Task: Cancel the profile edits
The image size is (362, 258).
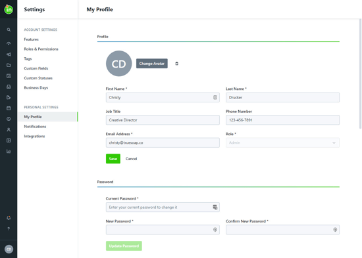Action: coord(131,159)
